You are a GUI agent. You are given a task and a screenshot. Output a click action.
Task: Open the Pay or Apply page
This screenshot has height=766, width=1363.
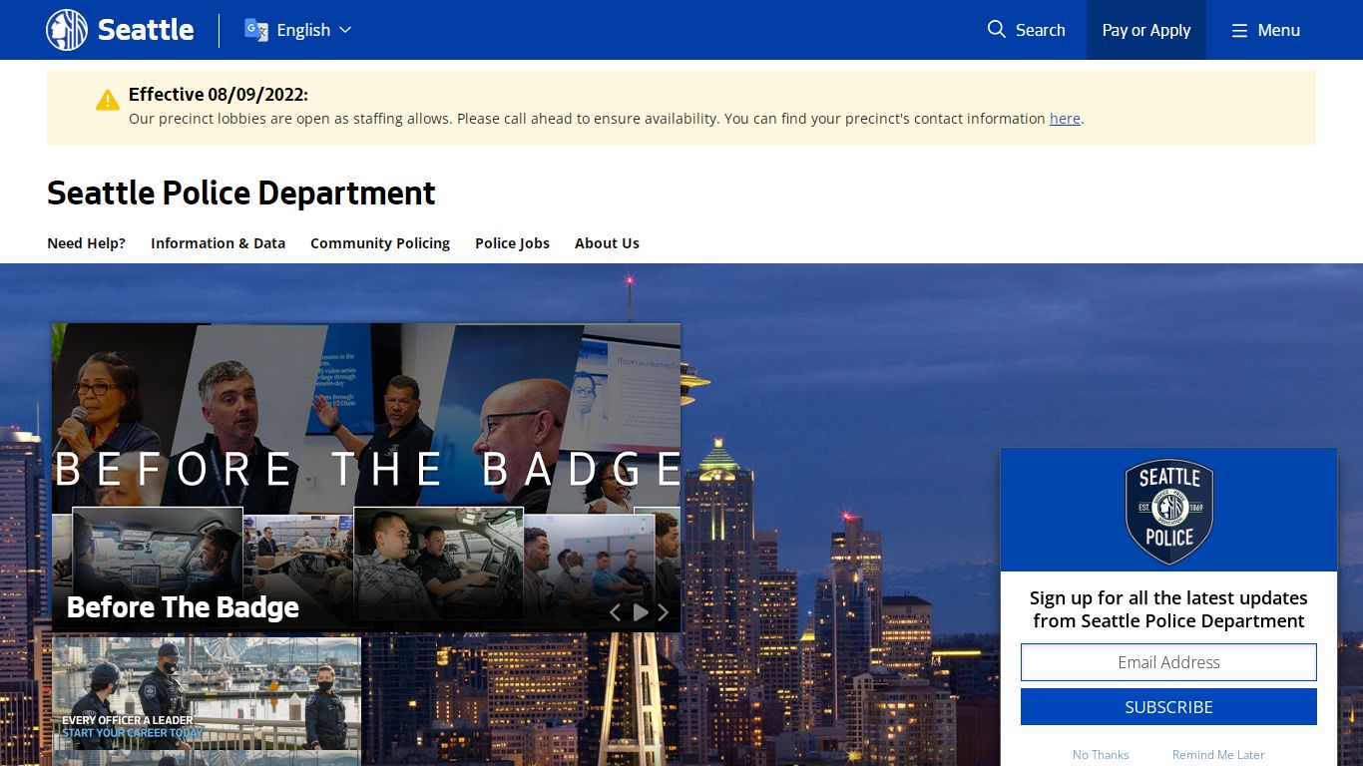pyautogui.click(x=1145, y=30)
